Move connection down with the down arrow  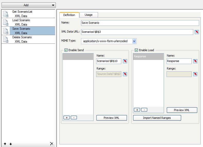pos(11,144)
